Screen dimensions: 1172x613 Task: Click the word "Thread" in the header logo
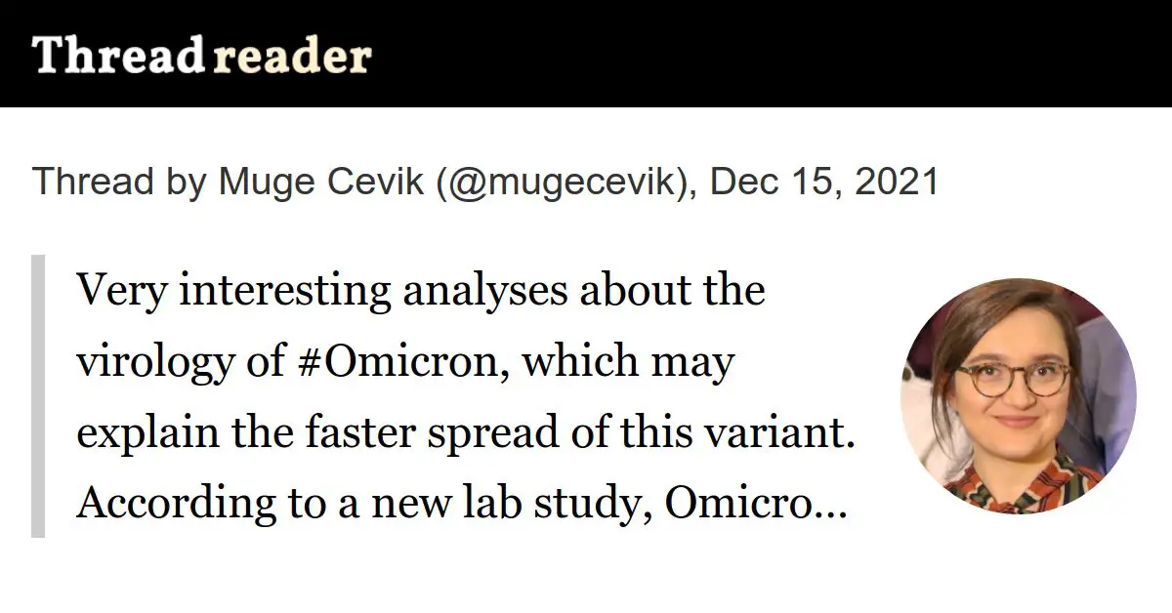[x=117, y=56]
